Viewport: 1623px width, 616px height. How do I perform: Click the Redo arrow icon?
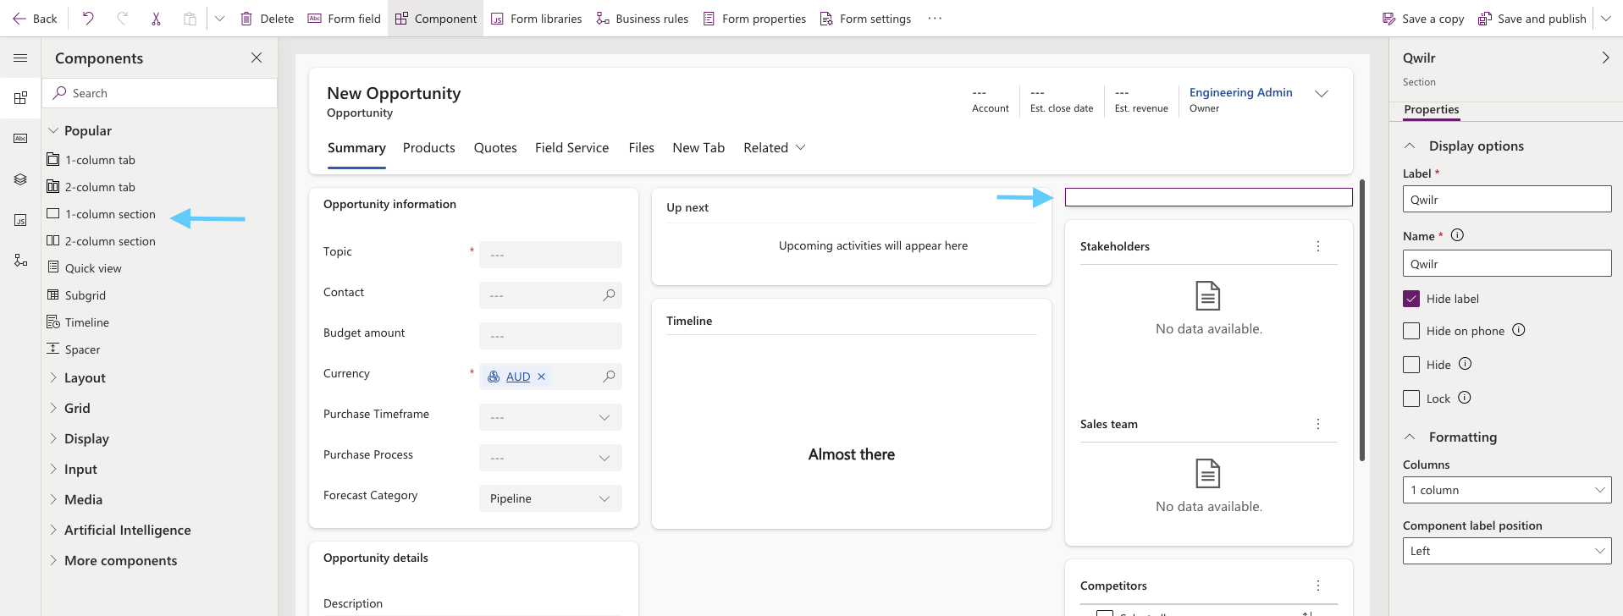point(122,19)
